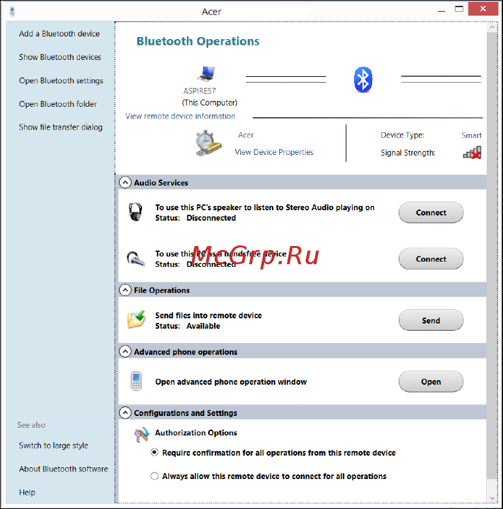Click the vertical scrollbar thumb
Image resolution: width=503 pixels, height=509 pixels.
click(x=492, y=255)
